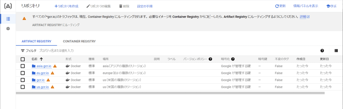Toggle the select-all header checkbox
Image resolution: width=343 pixels, height=109 pixels.
click(23, 59)
